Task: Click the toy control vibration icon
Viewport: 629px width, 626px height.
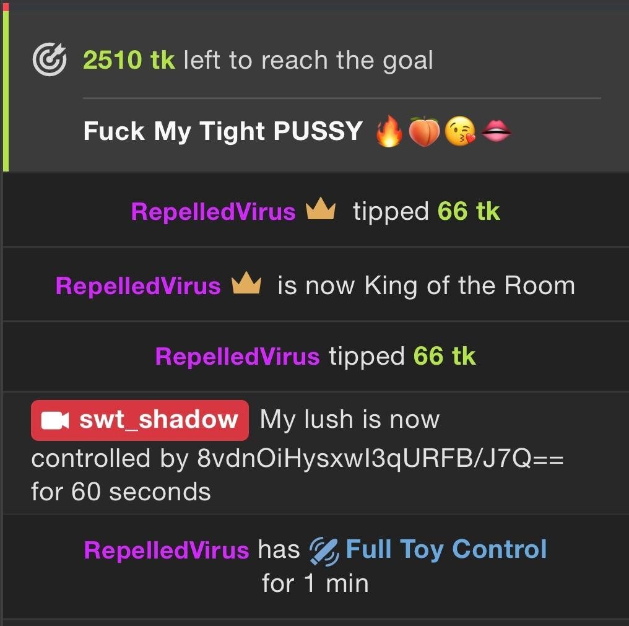Action: pos(324,551)
